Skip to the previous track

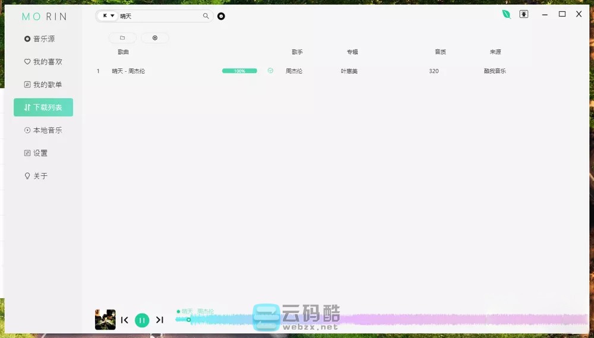pyautogui.click(x=124, y=320)
